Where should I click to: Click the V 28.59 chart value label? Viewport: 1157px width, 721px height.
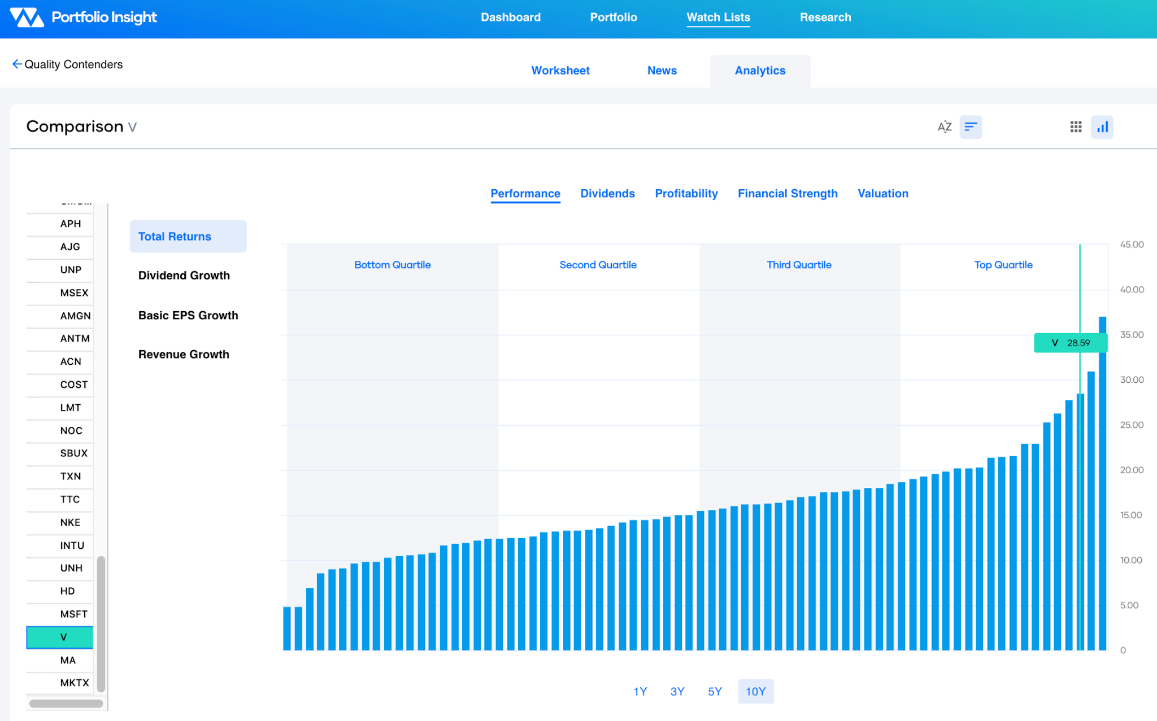[x=1070, y=343]
